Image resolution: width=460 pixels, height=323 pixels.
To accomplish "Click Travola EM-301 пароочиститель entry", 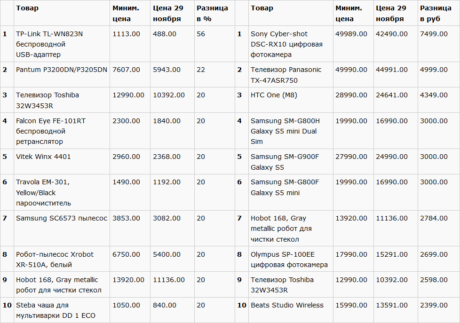I will 43,192.
